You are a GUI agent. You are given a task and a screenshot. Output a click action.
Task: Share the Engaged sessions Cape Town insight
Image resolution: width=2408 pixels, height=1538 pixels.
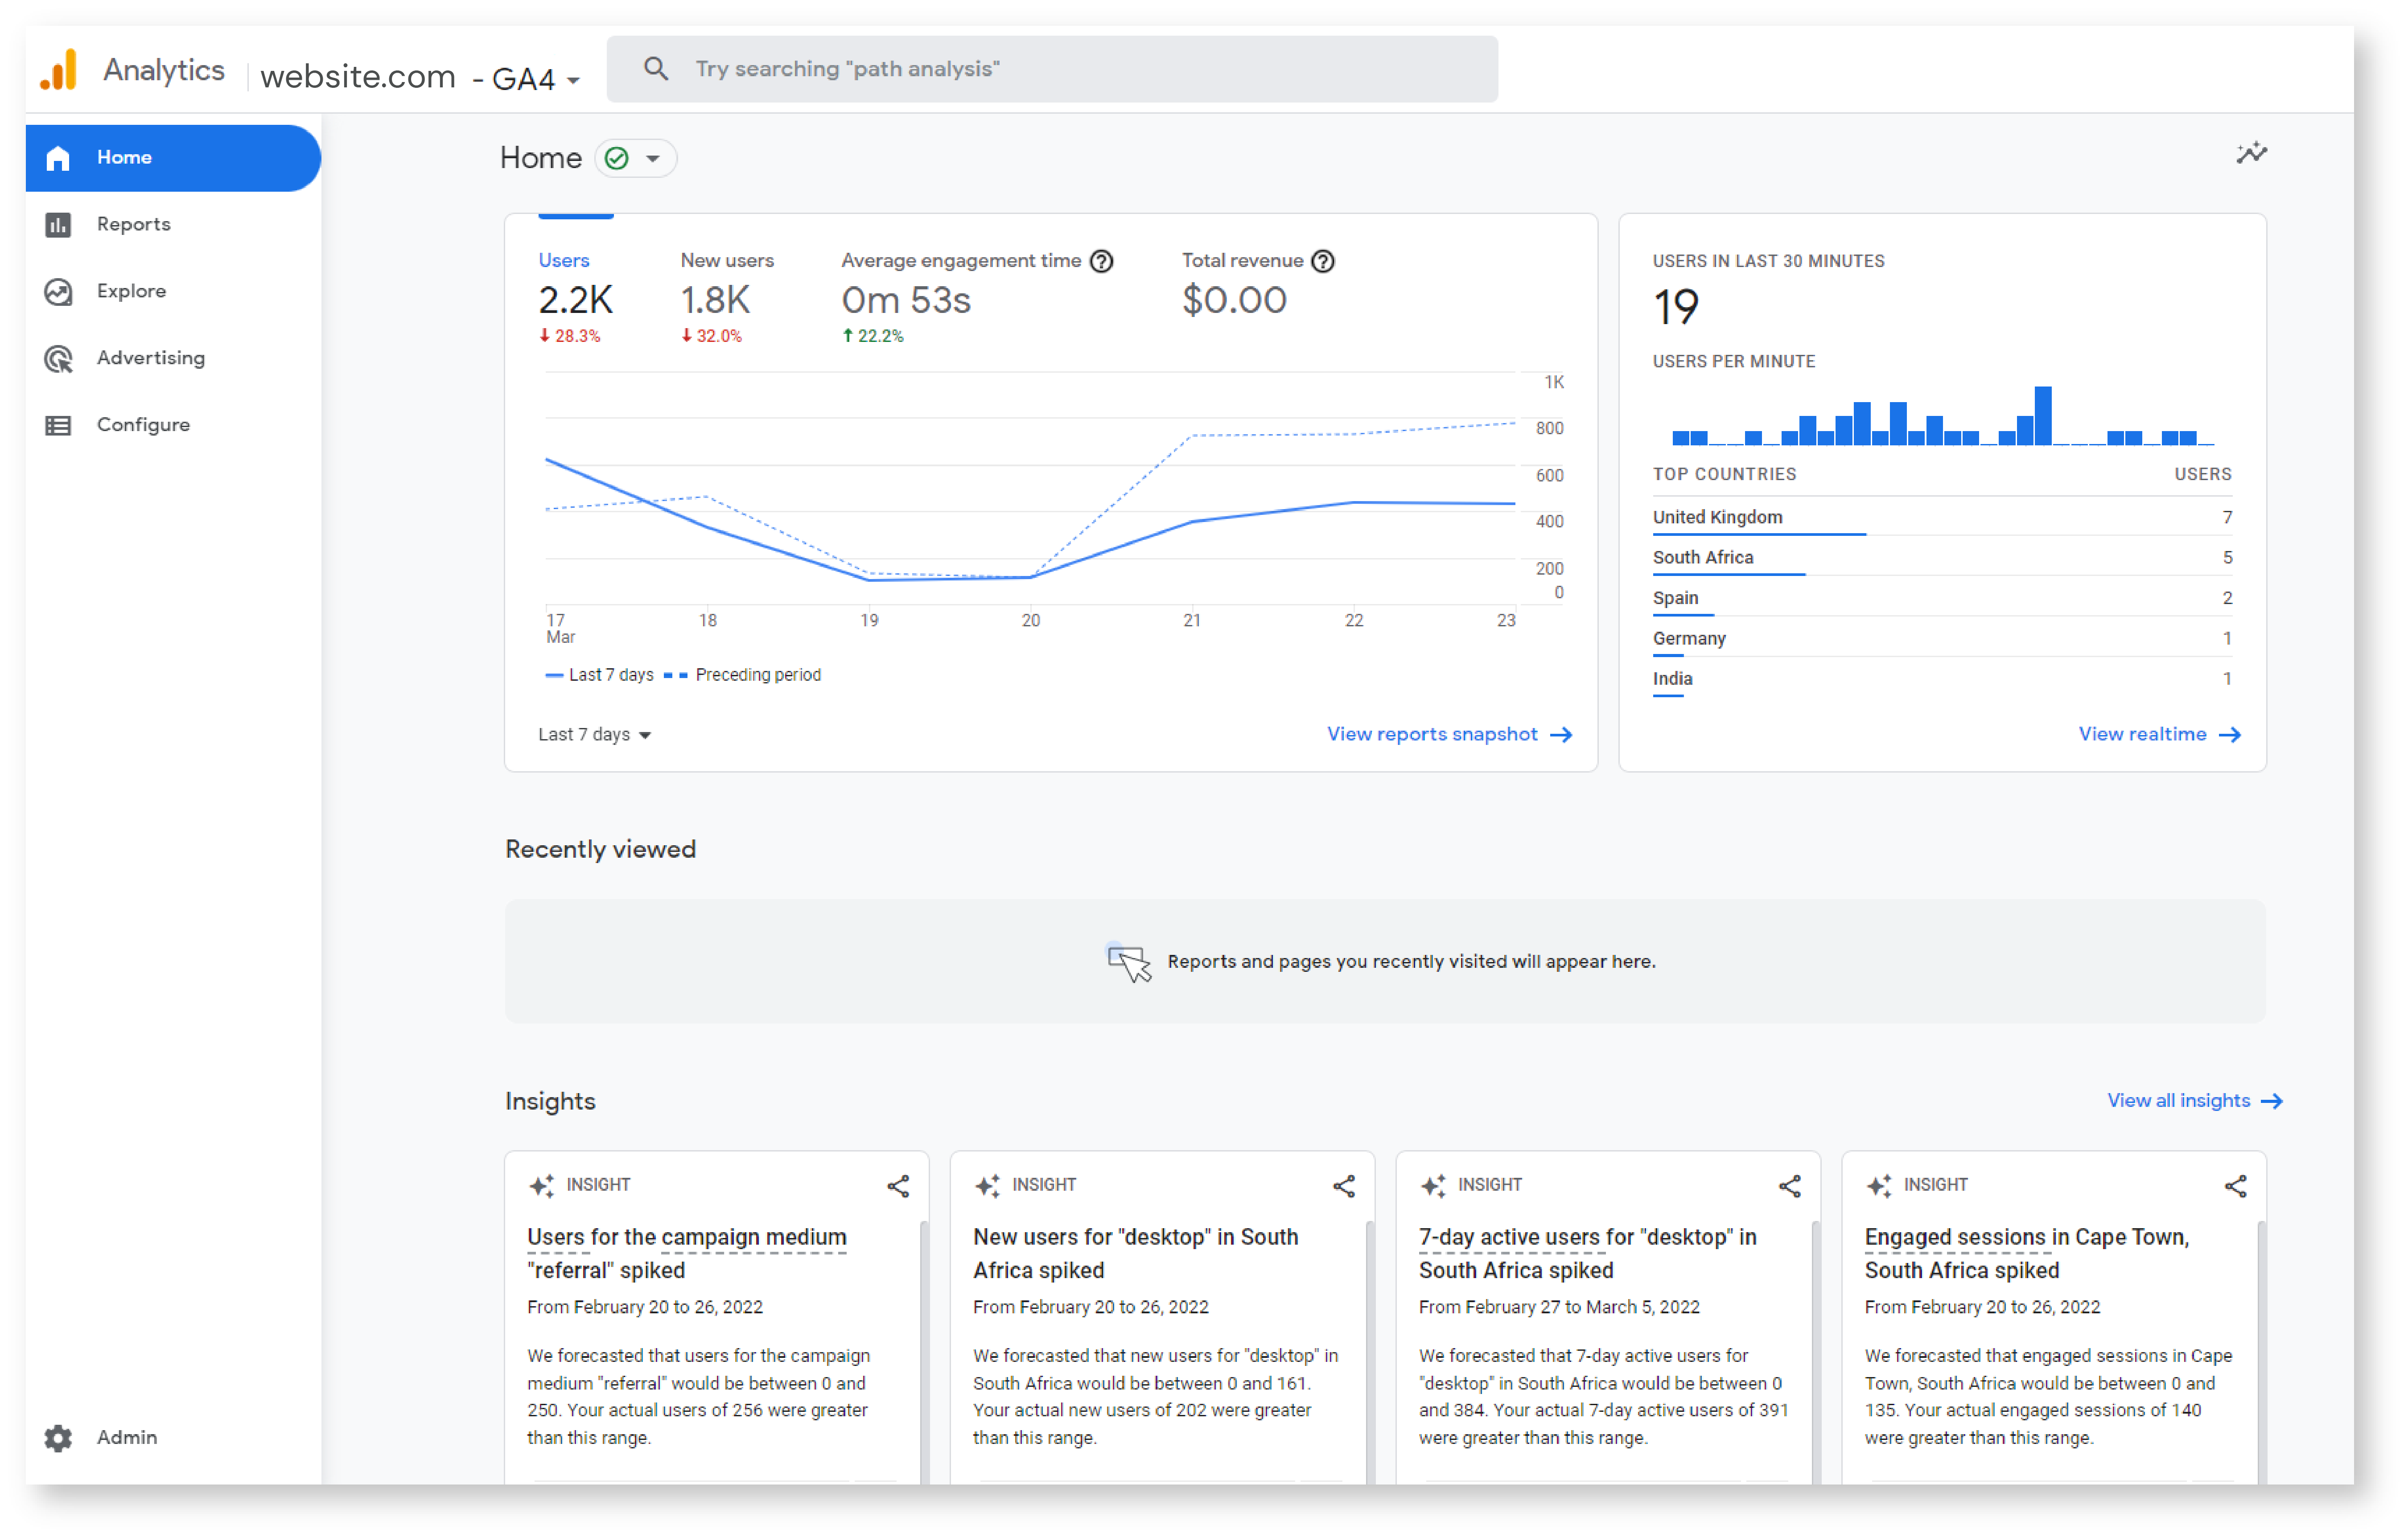(2235, 1186)
